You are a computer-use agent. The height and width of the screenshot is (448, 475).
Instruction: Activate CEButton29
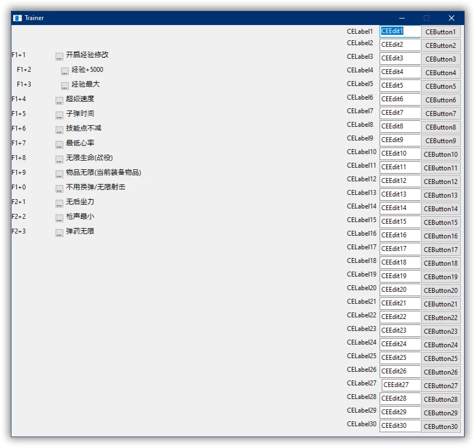(x=441, y=413)
